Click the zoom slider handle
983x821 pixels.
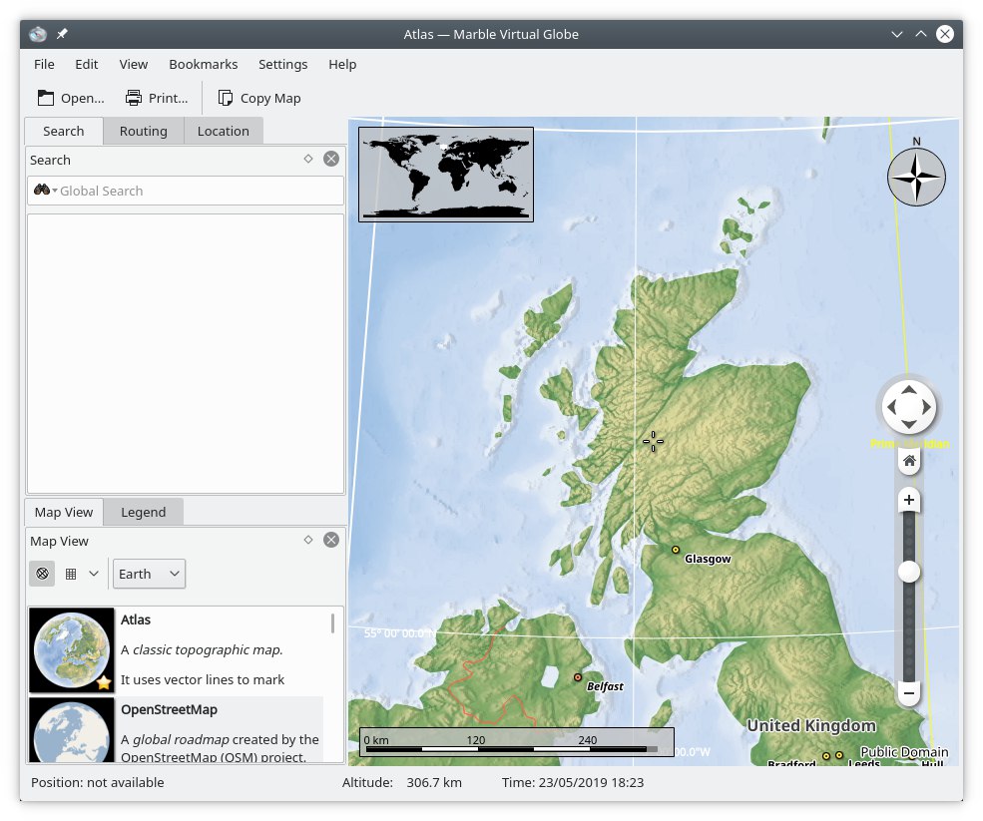909,572
